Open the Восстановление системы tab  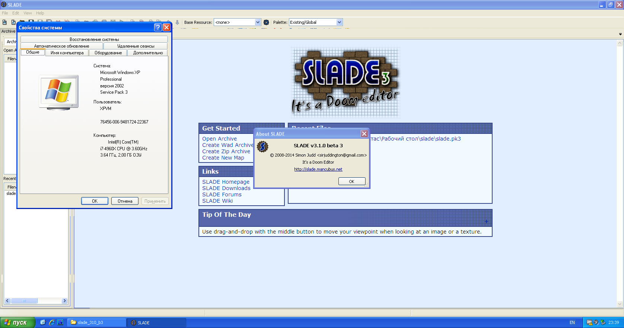94,39
